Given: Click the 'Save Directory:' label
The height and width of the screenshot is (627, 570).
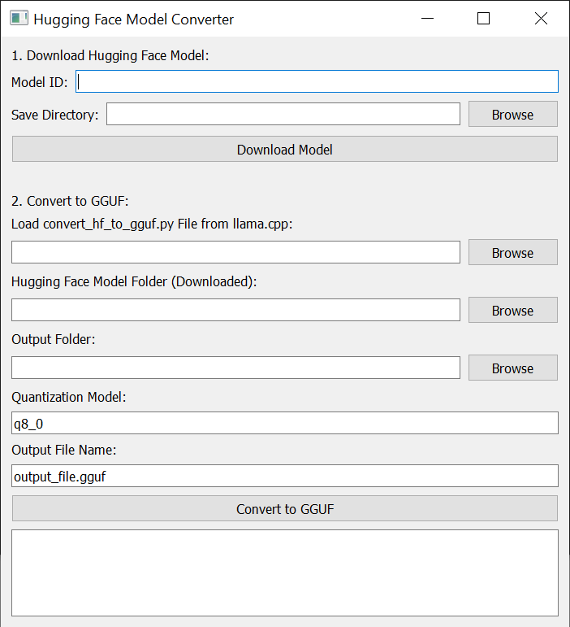Looking at the screenshot, I should point(54,115).
